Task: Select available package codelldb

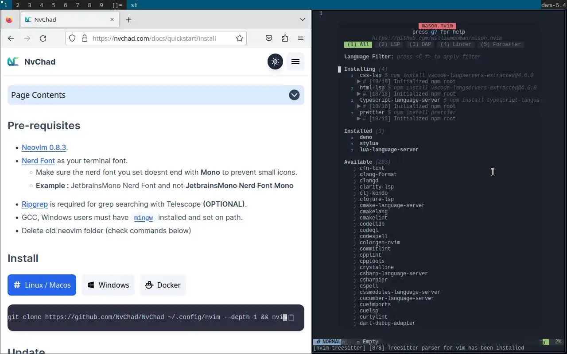Action: (x=372, y=224)
